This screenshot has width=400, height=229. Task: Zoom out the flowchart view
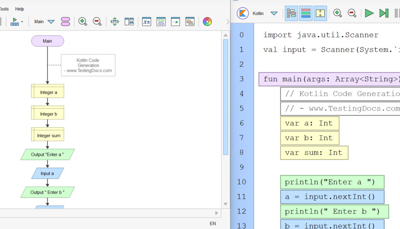coord(97,22)
